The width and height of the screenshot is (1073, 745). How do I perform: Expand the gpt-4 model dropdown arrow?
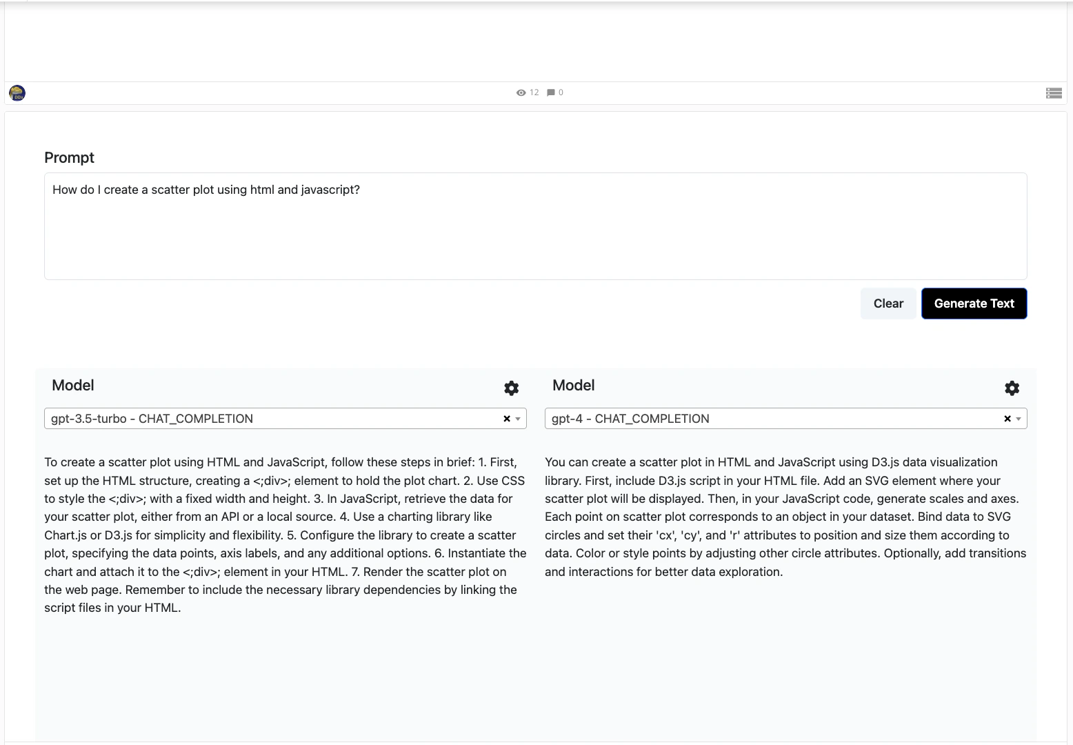(1019, 419)
